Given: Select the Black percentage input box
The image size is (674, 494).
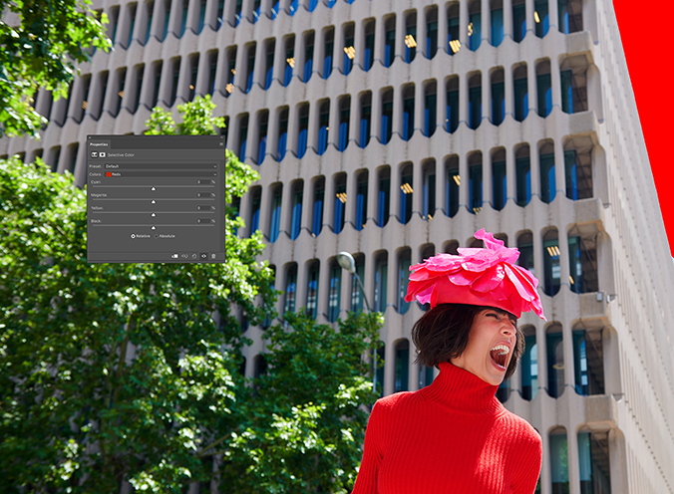Looking at the screenshot, I should click(201, 221).
